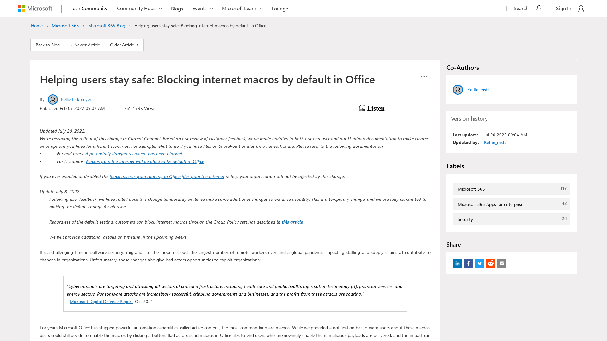607x341 pixels.
Task: Click the Listen text button
Action: point(376,108)
